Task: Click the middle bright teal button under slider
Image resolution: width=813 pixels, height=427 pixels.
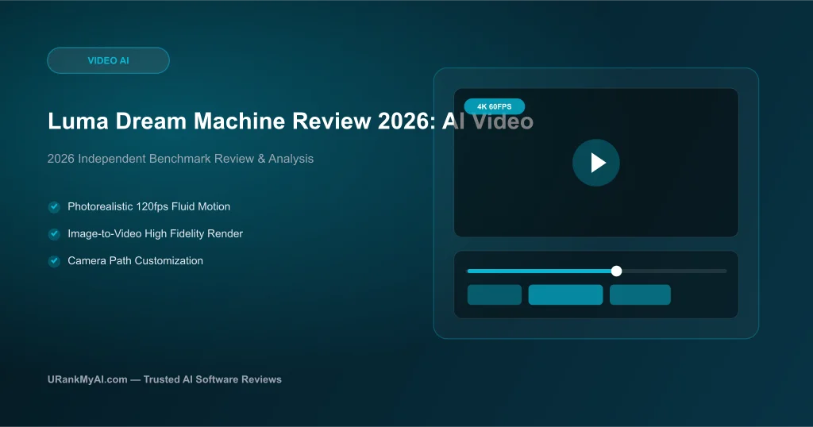Action: coord(565,295)
